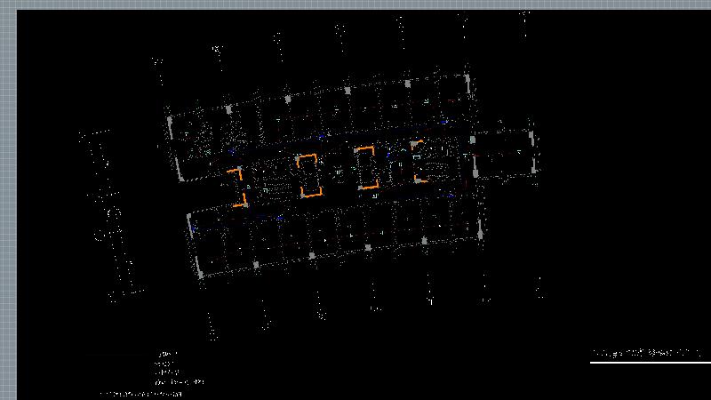Select the grey column at the lower wing's bottom-left corner

pos(200,275)
